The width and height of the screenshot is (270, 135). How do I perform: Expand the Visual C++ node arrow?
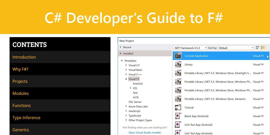[126, 74]
